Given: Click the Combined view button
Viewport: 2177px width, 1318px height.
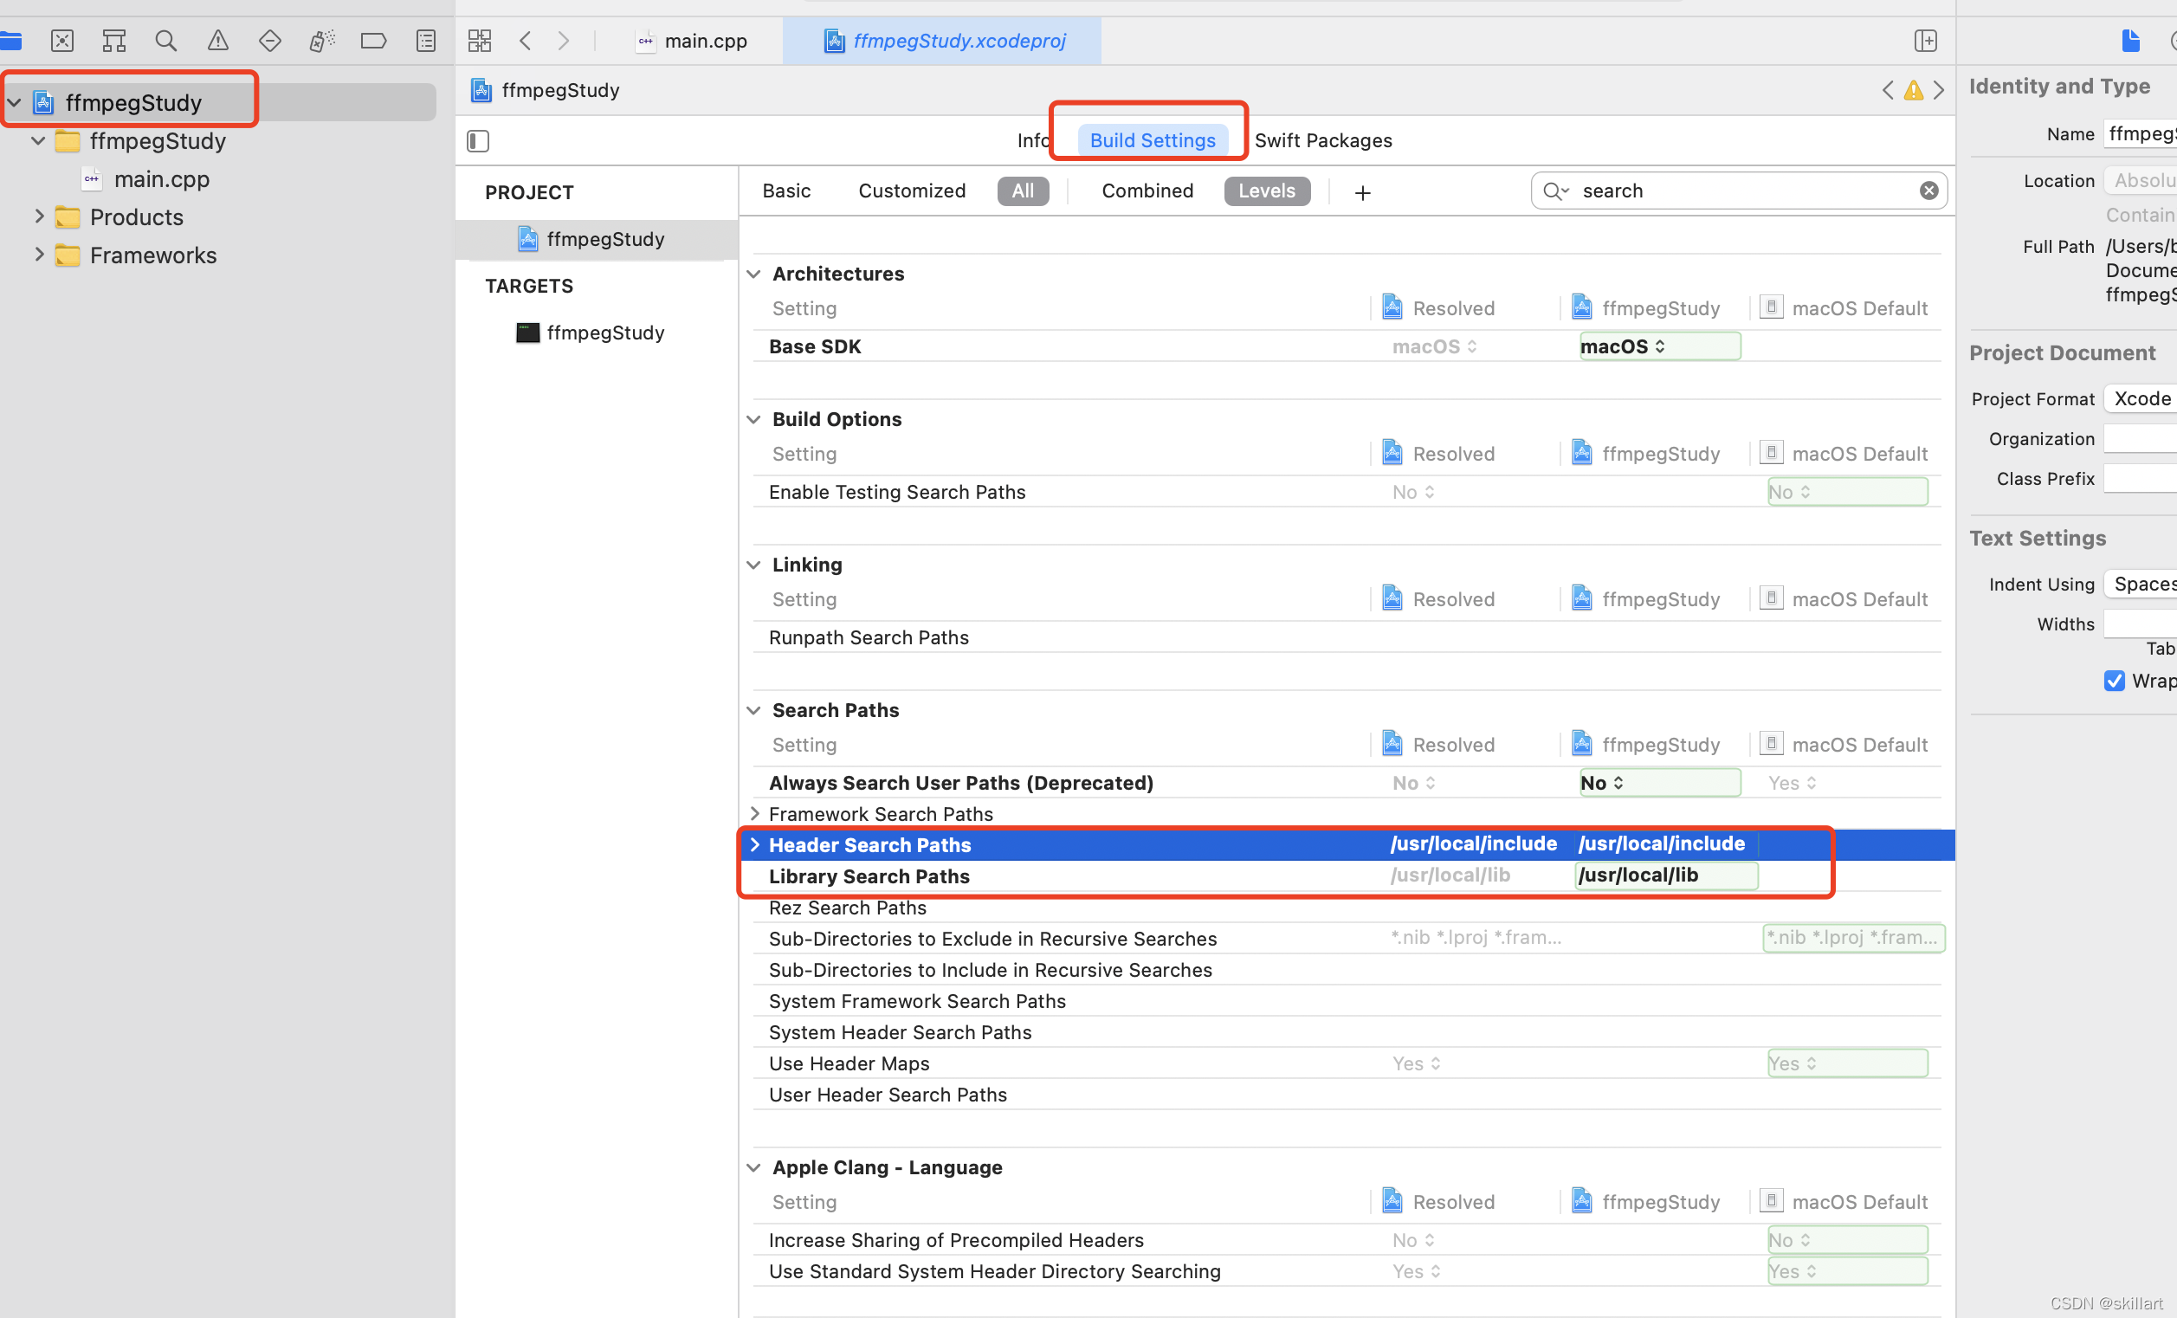Looking at the screenshot, I should point(1147,191).
